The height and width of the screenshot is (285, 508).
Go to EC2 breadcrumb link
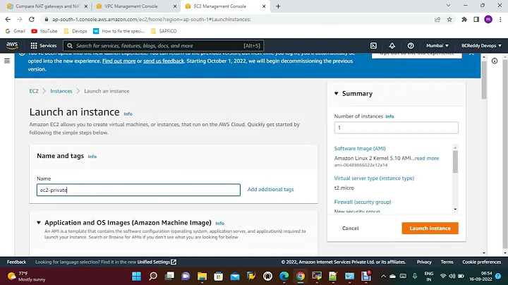click(34, 91)
